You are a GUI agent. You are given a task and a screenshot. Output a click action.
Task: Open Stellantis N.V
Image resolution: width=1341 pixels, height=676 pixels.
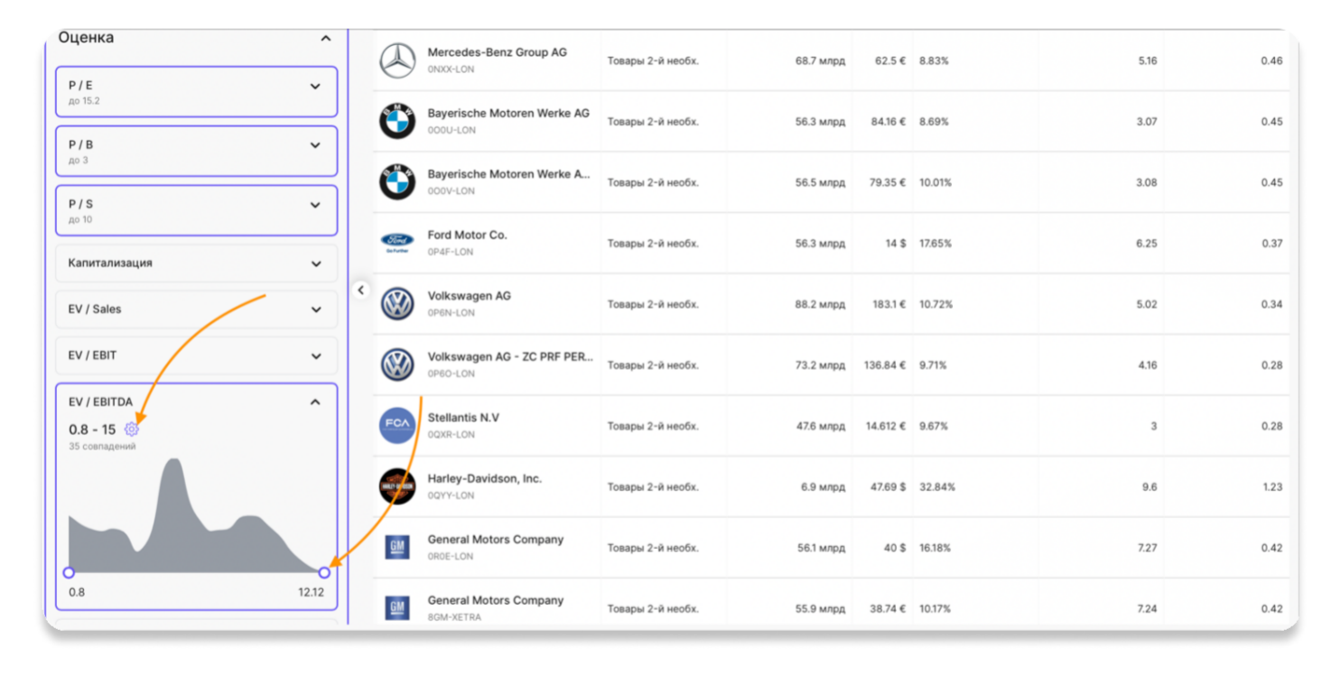click(x=463, y=418)
